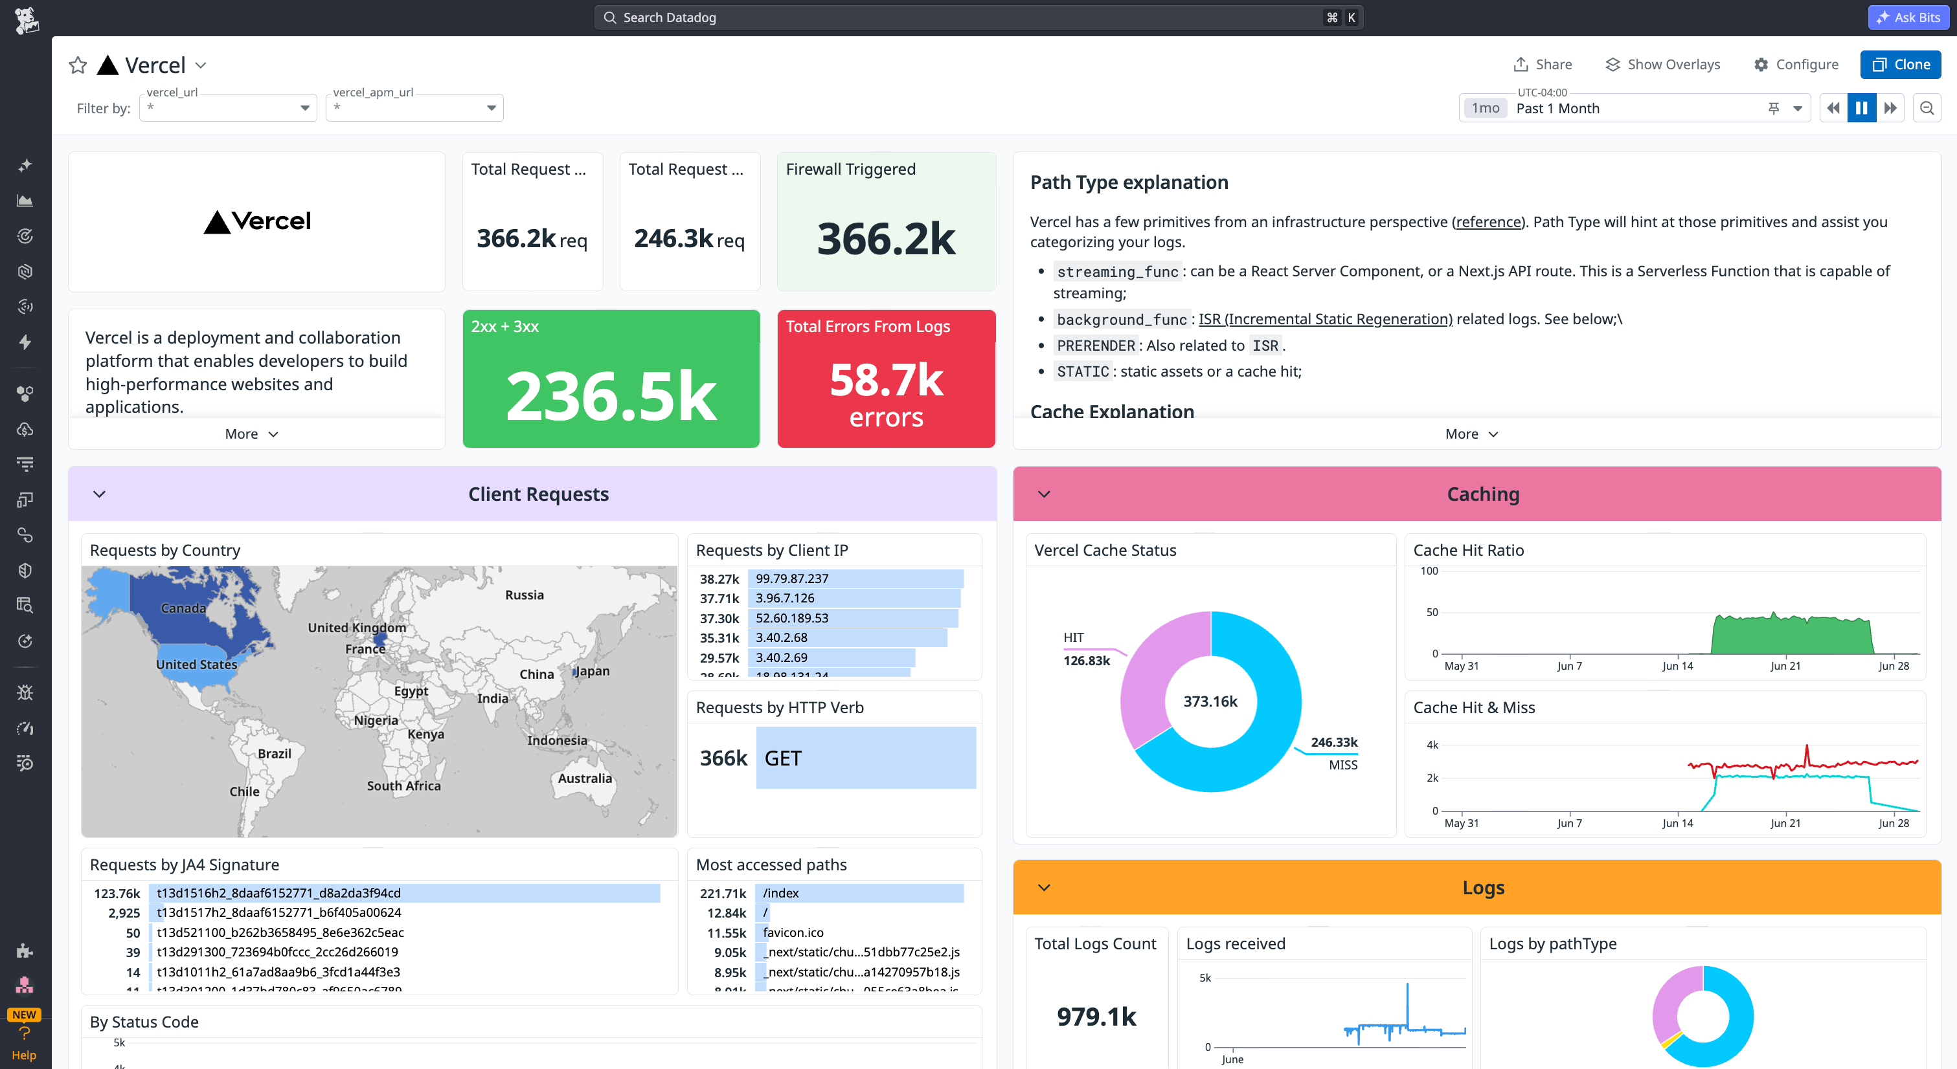Screen dimensions: 1957x1069
Task: Collapse the Caching group
Action: (x=1044, y=494)
